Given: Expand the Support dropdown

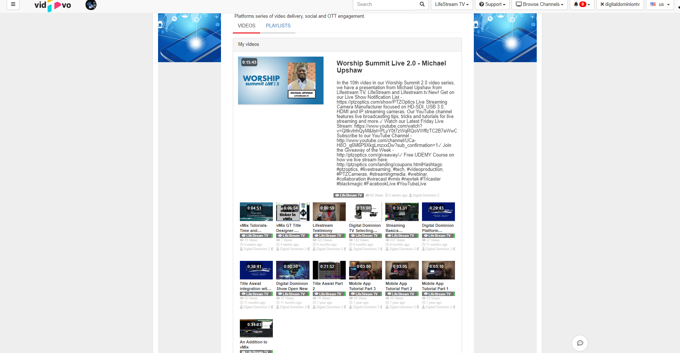Looking at the screenshot, I should coord(492,4).
